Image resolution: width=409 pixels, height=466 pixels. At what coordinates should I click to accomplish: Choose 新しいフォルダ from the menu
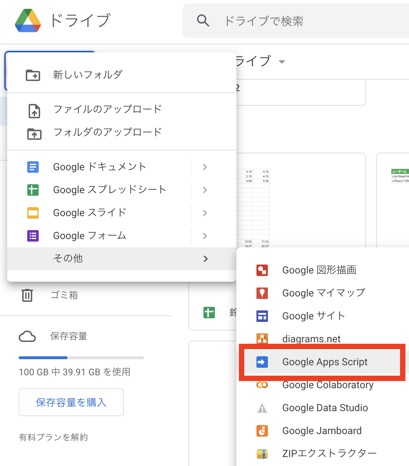pos(88,75)
